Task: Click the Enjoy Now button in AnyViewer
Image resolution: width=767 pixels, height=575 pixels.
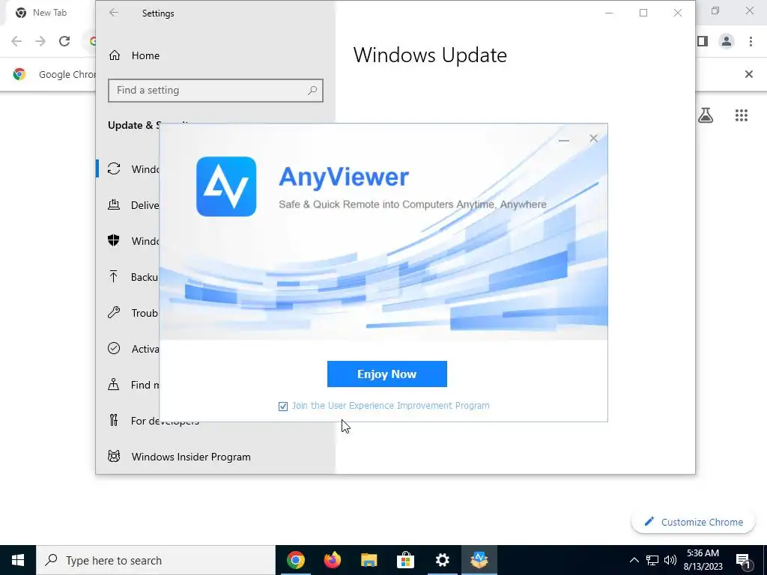Action: pos(387,374)
